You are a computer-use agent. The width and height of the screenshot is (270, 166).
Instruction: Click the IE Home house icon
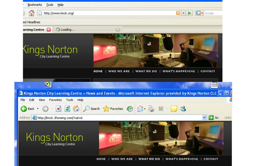click(x=76, y=109)
